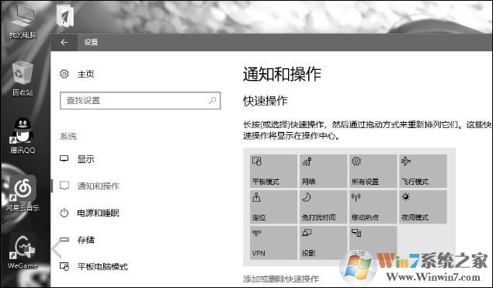
Task: Click the 设置 window title text
Action: click(x=91, y=42)
